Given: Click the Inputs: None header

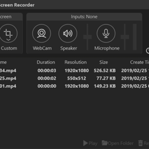Looking at the screenshot, I should click(x=84, y=17).
